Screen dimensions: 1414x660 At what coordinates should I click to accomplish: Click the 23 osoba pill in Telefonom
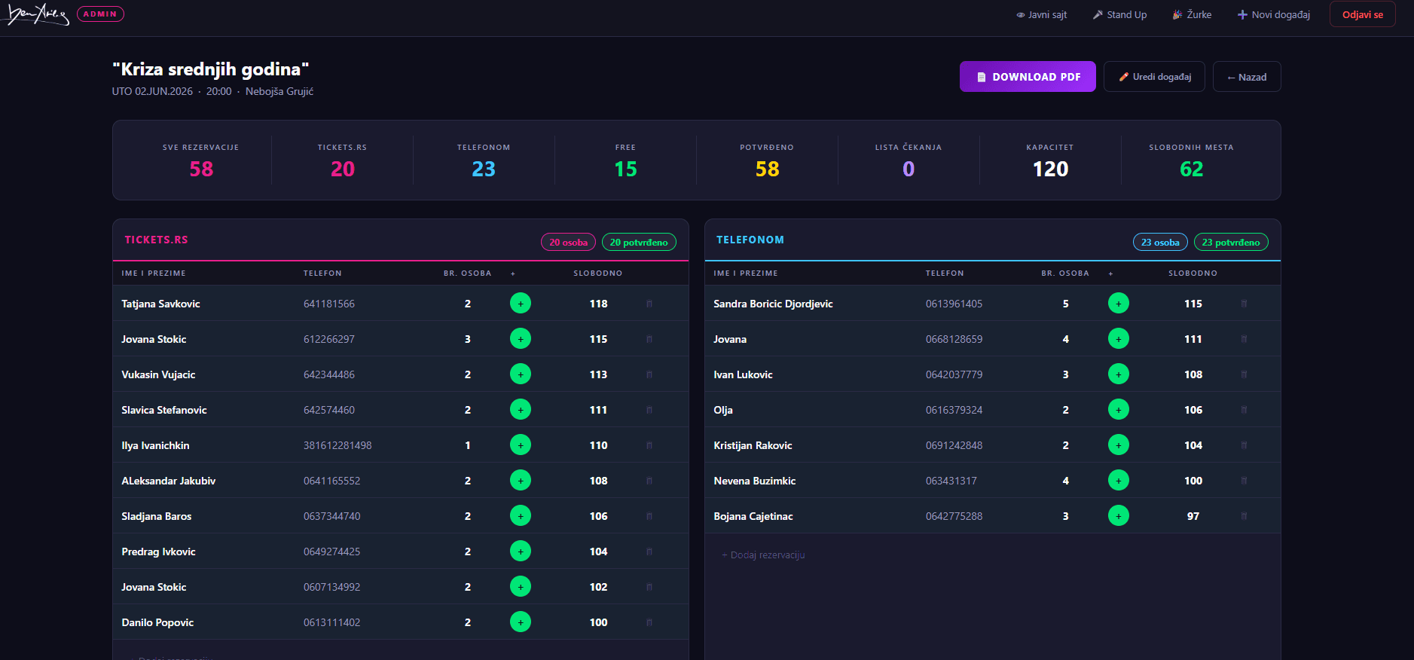[x=1160, y=242]
